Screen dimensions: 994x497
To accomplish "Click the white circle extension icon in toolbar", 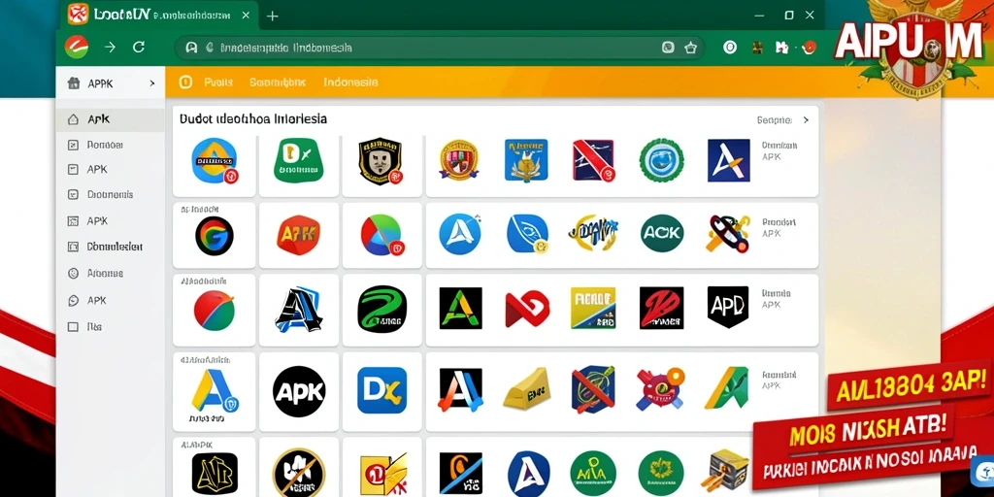I will click(730, 47).
